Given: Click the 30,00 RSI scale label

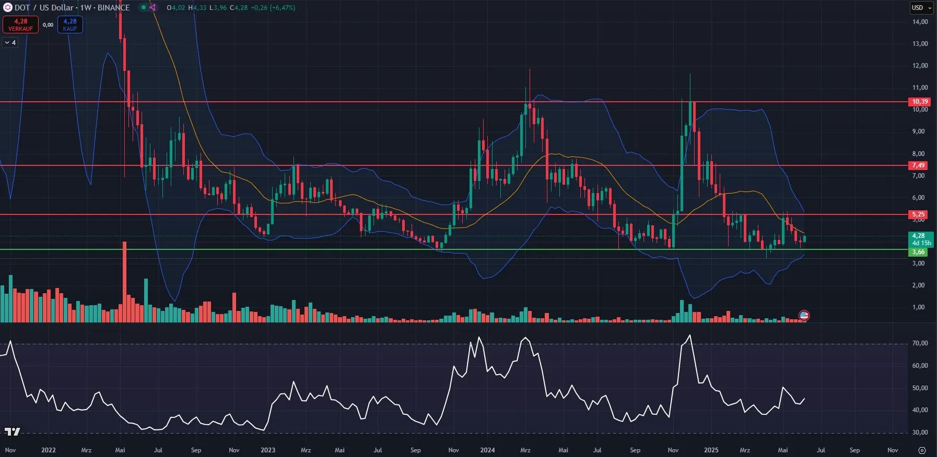Looking at the screenshot, I should (x=920, y=432).
